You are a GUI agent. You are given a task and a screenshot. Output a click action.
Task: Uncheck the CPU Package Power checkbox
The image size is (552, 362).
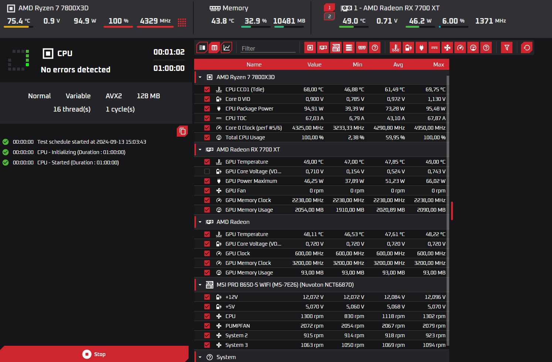coord(207,109)
